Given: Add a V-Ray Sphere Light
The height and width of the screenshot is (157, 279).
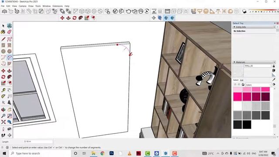Looking at the screenshot, I should tap(206, 11).
